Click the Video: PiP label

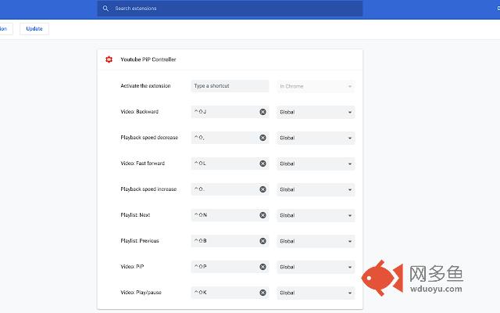click(x=132, y=267)
